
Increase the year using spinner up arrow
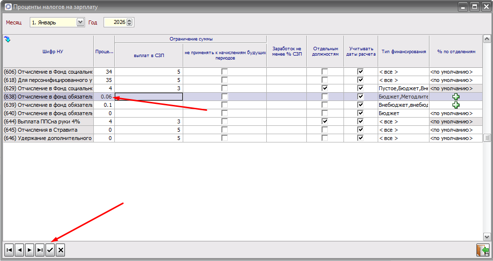[x=129, y=20]
